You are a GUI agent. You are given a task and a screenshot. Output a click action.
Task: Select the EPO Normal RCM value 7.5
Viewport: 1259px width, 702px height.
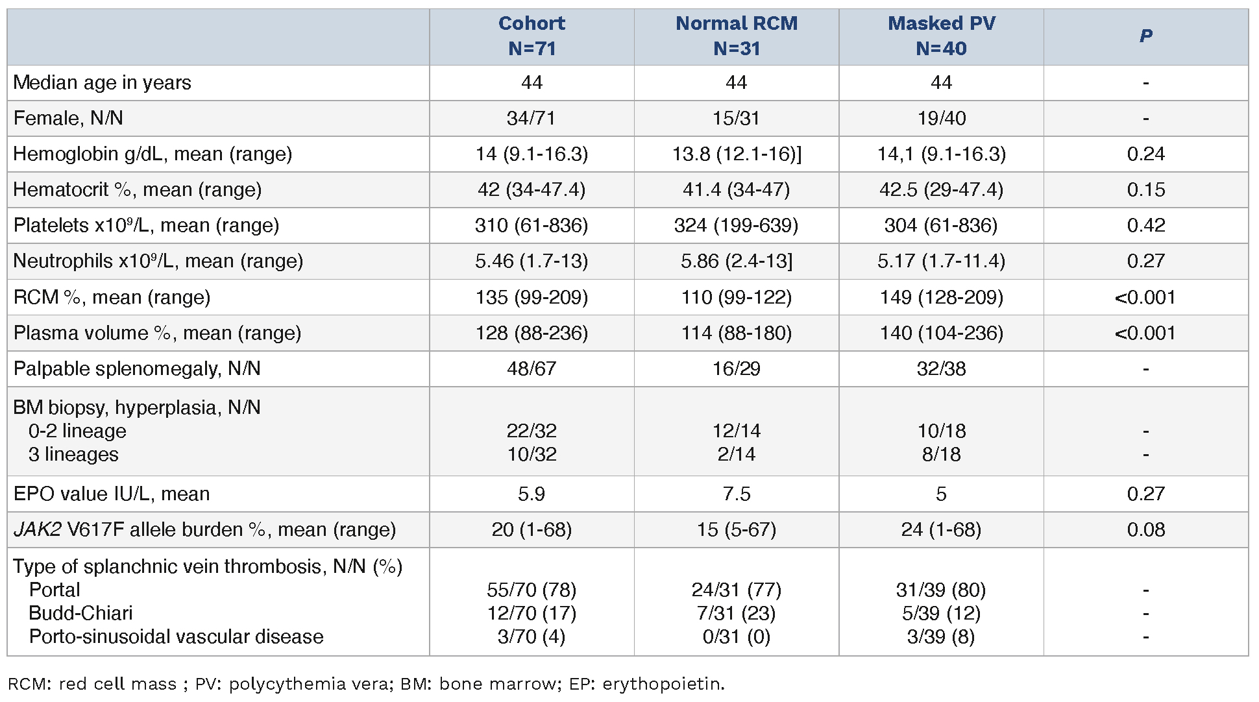point(737,494)
